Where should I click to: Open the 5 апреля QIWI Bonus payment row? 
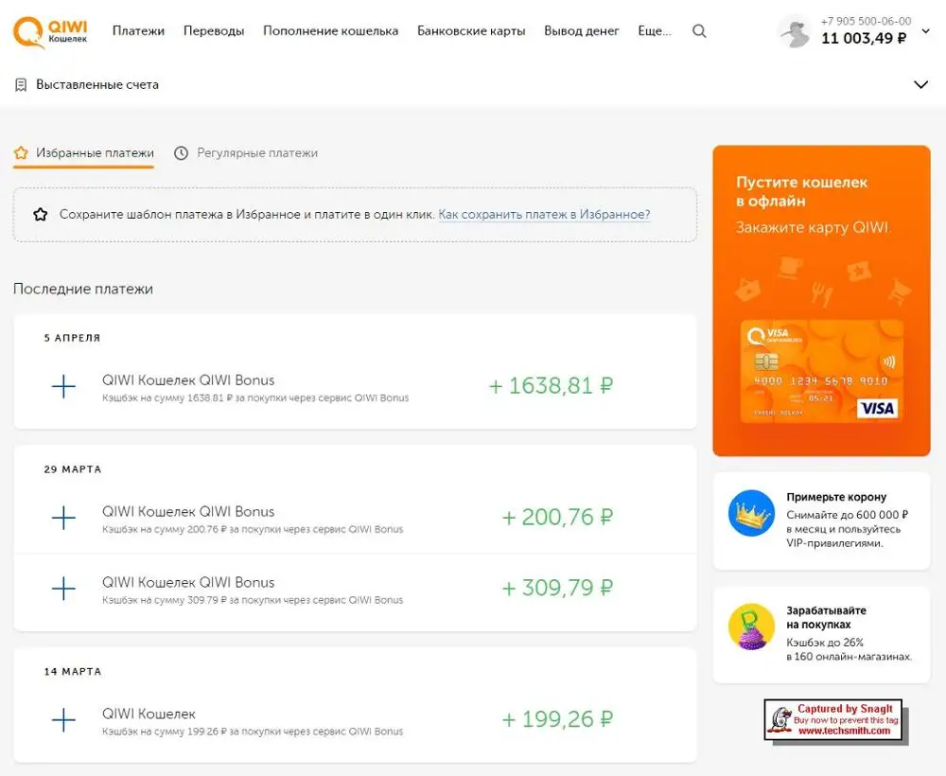coord(355,386)
